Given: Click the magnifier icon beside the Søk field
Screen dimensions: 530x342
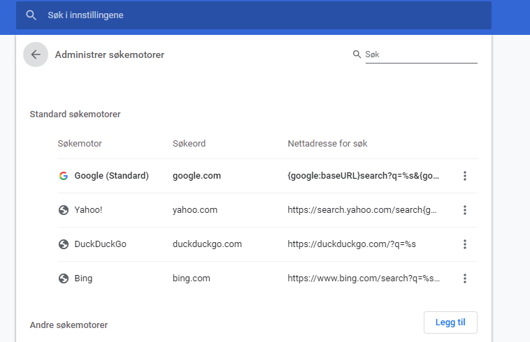Looking at the screenshot, I should tap(357, 54).
